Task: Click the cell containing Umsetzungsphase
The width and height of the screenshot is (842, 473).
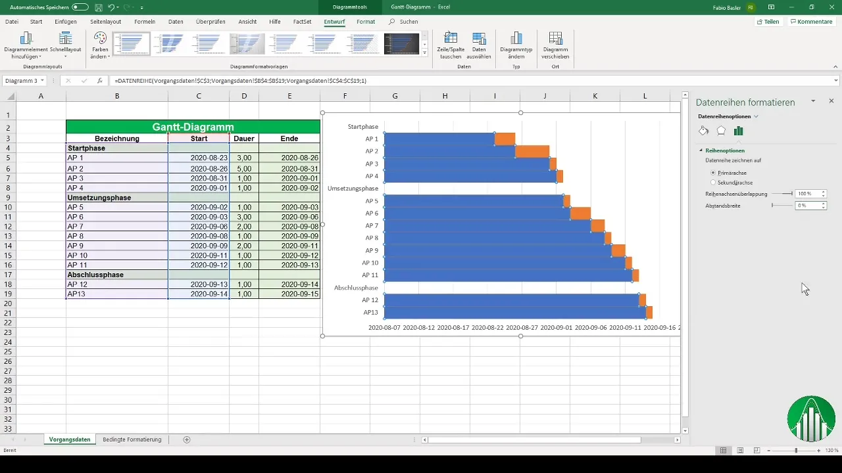Action: tap(117, 197)
